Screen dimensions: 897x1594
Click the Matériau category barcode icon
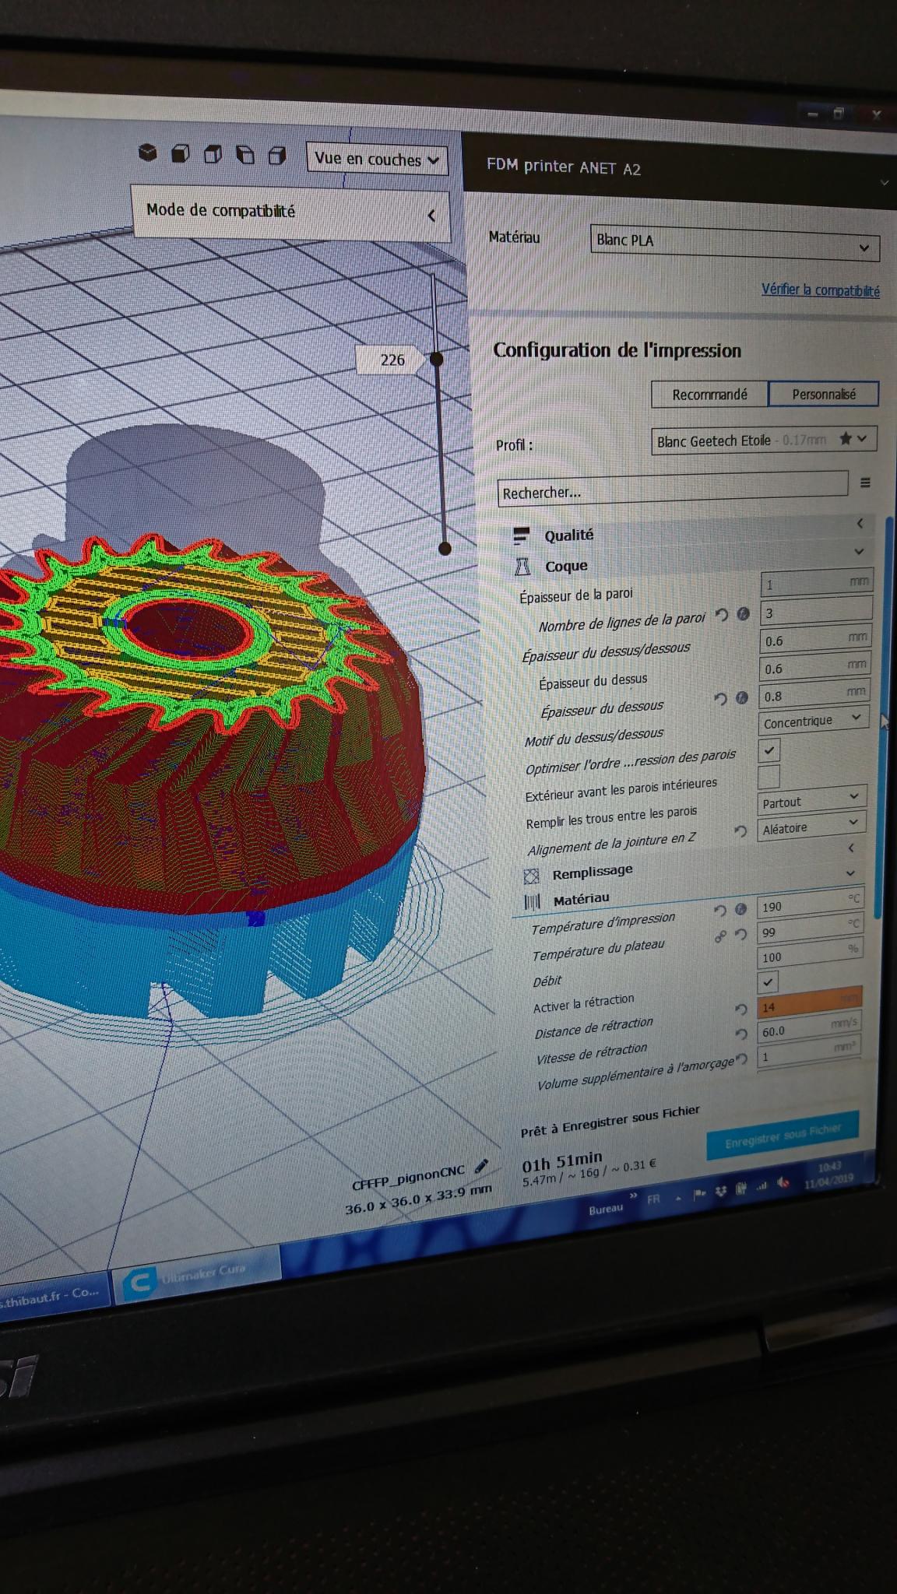point(533,901)
